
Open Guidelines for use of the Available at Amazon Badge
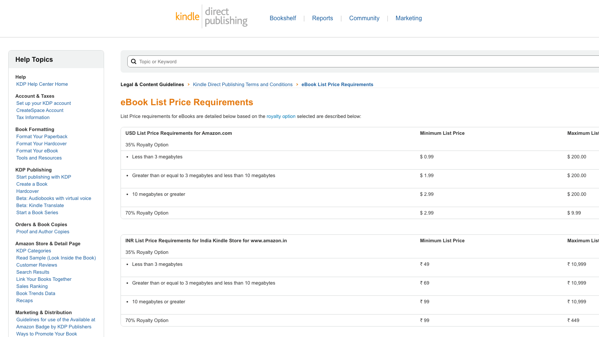tap(56, 323)
